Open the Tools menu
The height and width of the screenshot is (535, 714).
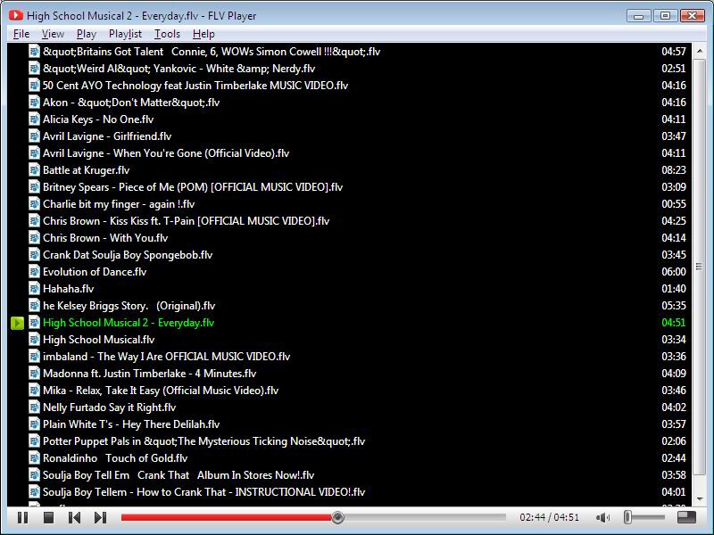[167, 34]
